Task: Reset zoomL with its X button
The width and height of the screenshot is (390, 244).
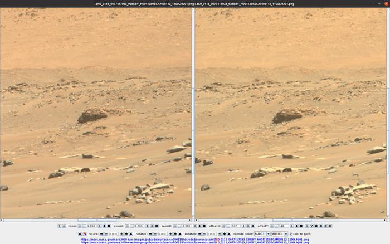Action: coord(157,226)
